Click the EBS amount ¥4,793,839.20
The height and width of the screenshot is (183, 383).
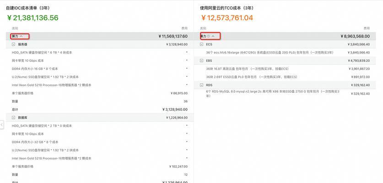pyautogui.click(x=359, y=60)
